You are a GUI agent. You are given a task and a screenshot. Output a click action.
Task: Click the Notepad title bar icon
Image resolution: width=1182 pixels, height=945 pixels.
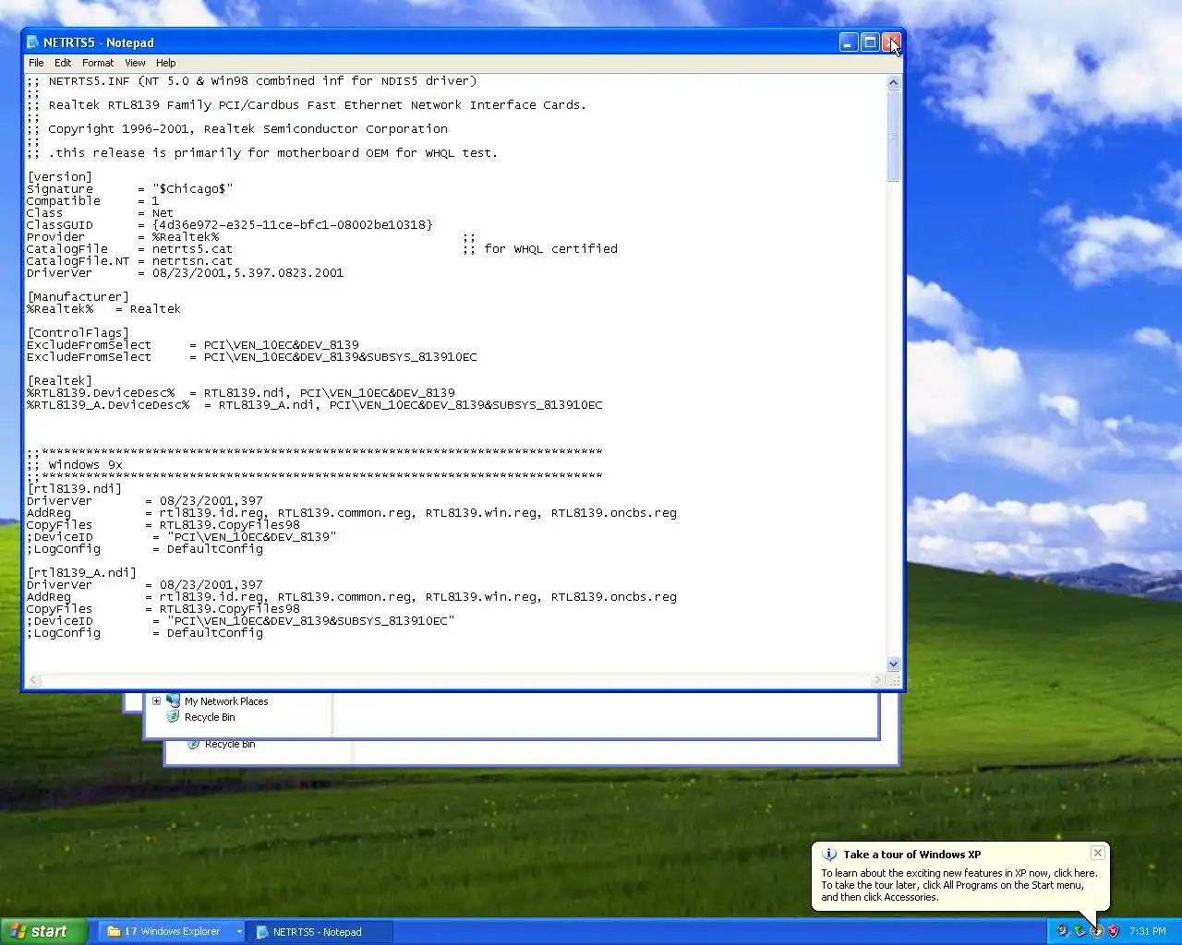click(x=33, y=42)
